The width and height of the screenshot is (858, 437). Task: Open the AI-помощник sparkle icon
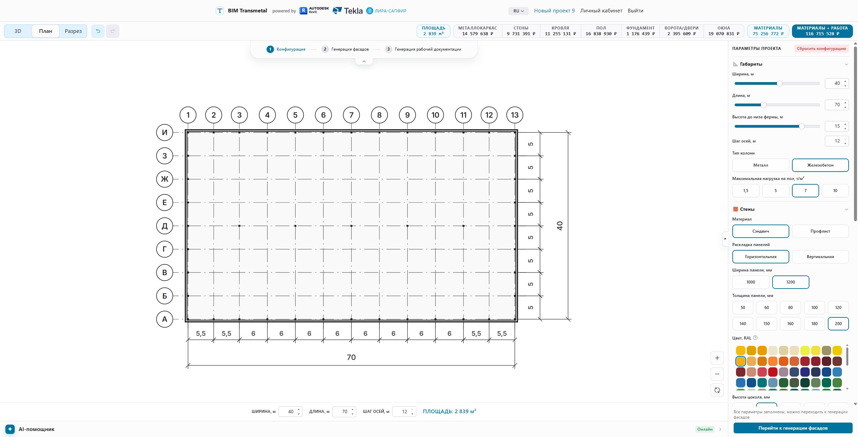tap(10, 429)
